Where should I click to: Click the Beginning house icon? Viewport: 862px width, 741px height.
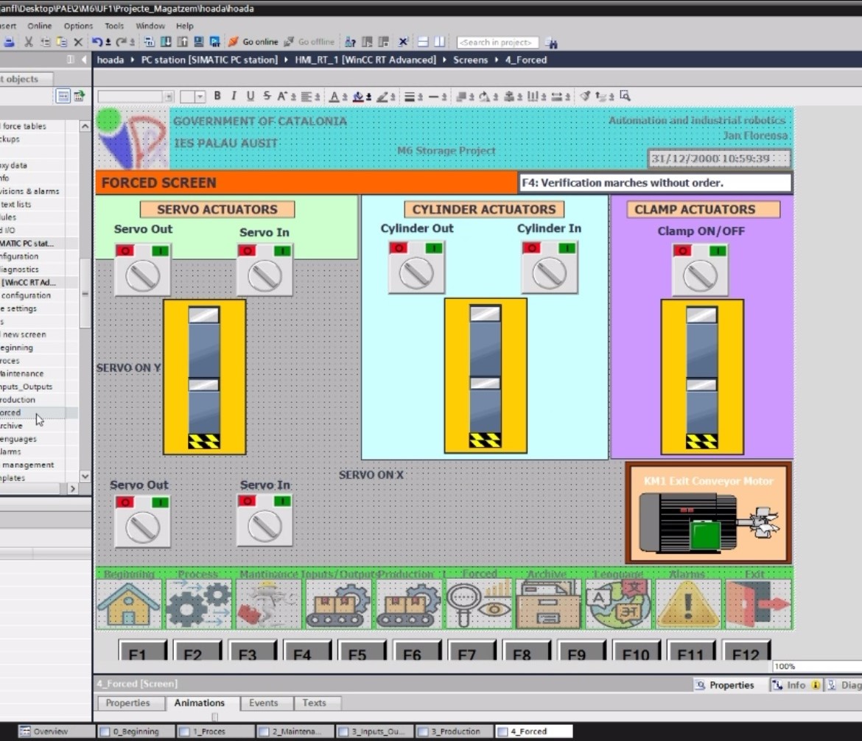click(x=129, y=604)
